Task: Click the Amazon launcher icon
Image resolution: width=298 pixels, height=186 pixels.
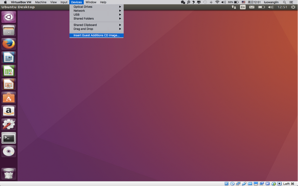Action: pos(8,111)
